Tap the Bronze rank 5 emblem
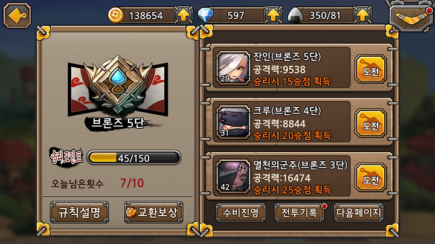This screenshot has width=435, height=244. coord(118,85)
